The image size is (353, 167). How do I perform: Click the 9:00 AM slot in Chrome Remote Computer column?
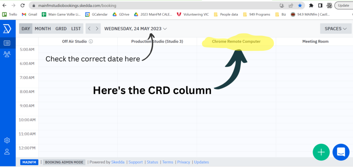pos(236,109)
